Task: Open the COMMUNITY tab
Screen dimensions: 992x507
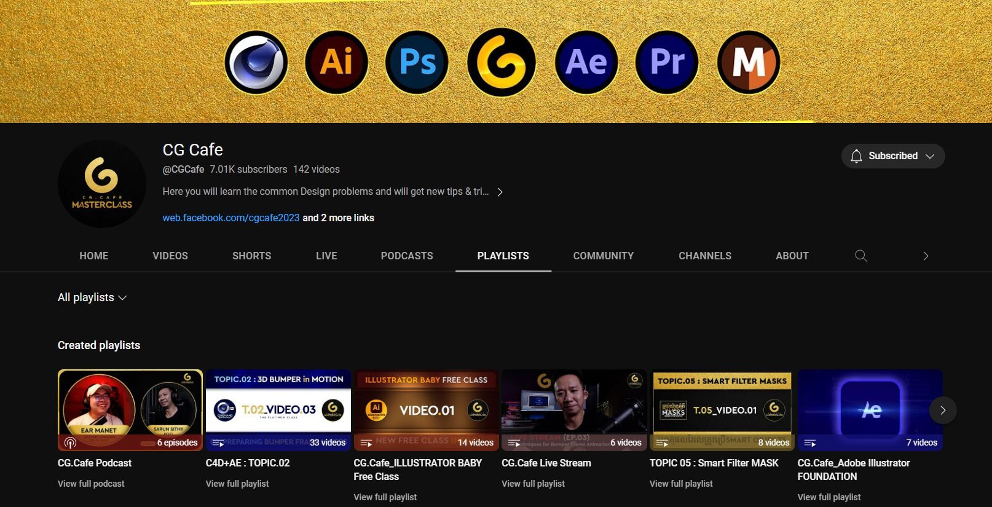Action: pos(604,256)
